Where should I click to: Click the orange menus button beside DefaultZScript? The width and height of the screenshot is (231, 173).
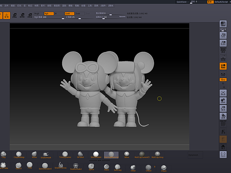pos(210,2)
